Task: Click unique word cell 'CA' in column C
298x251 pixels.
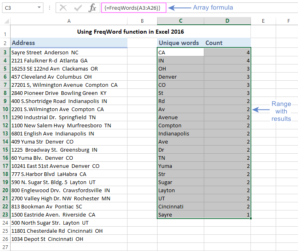Action: pos(181,52)
